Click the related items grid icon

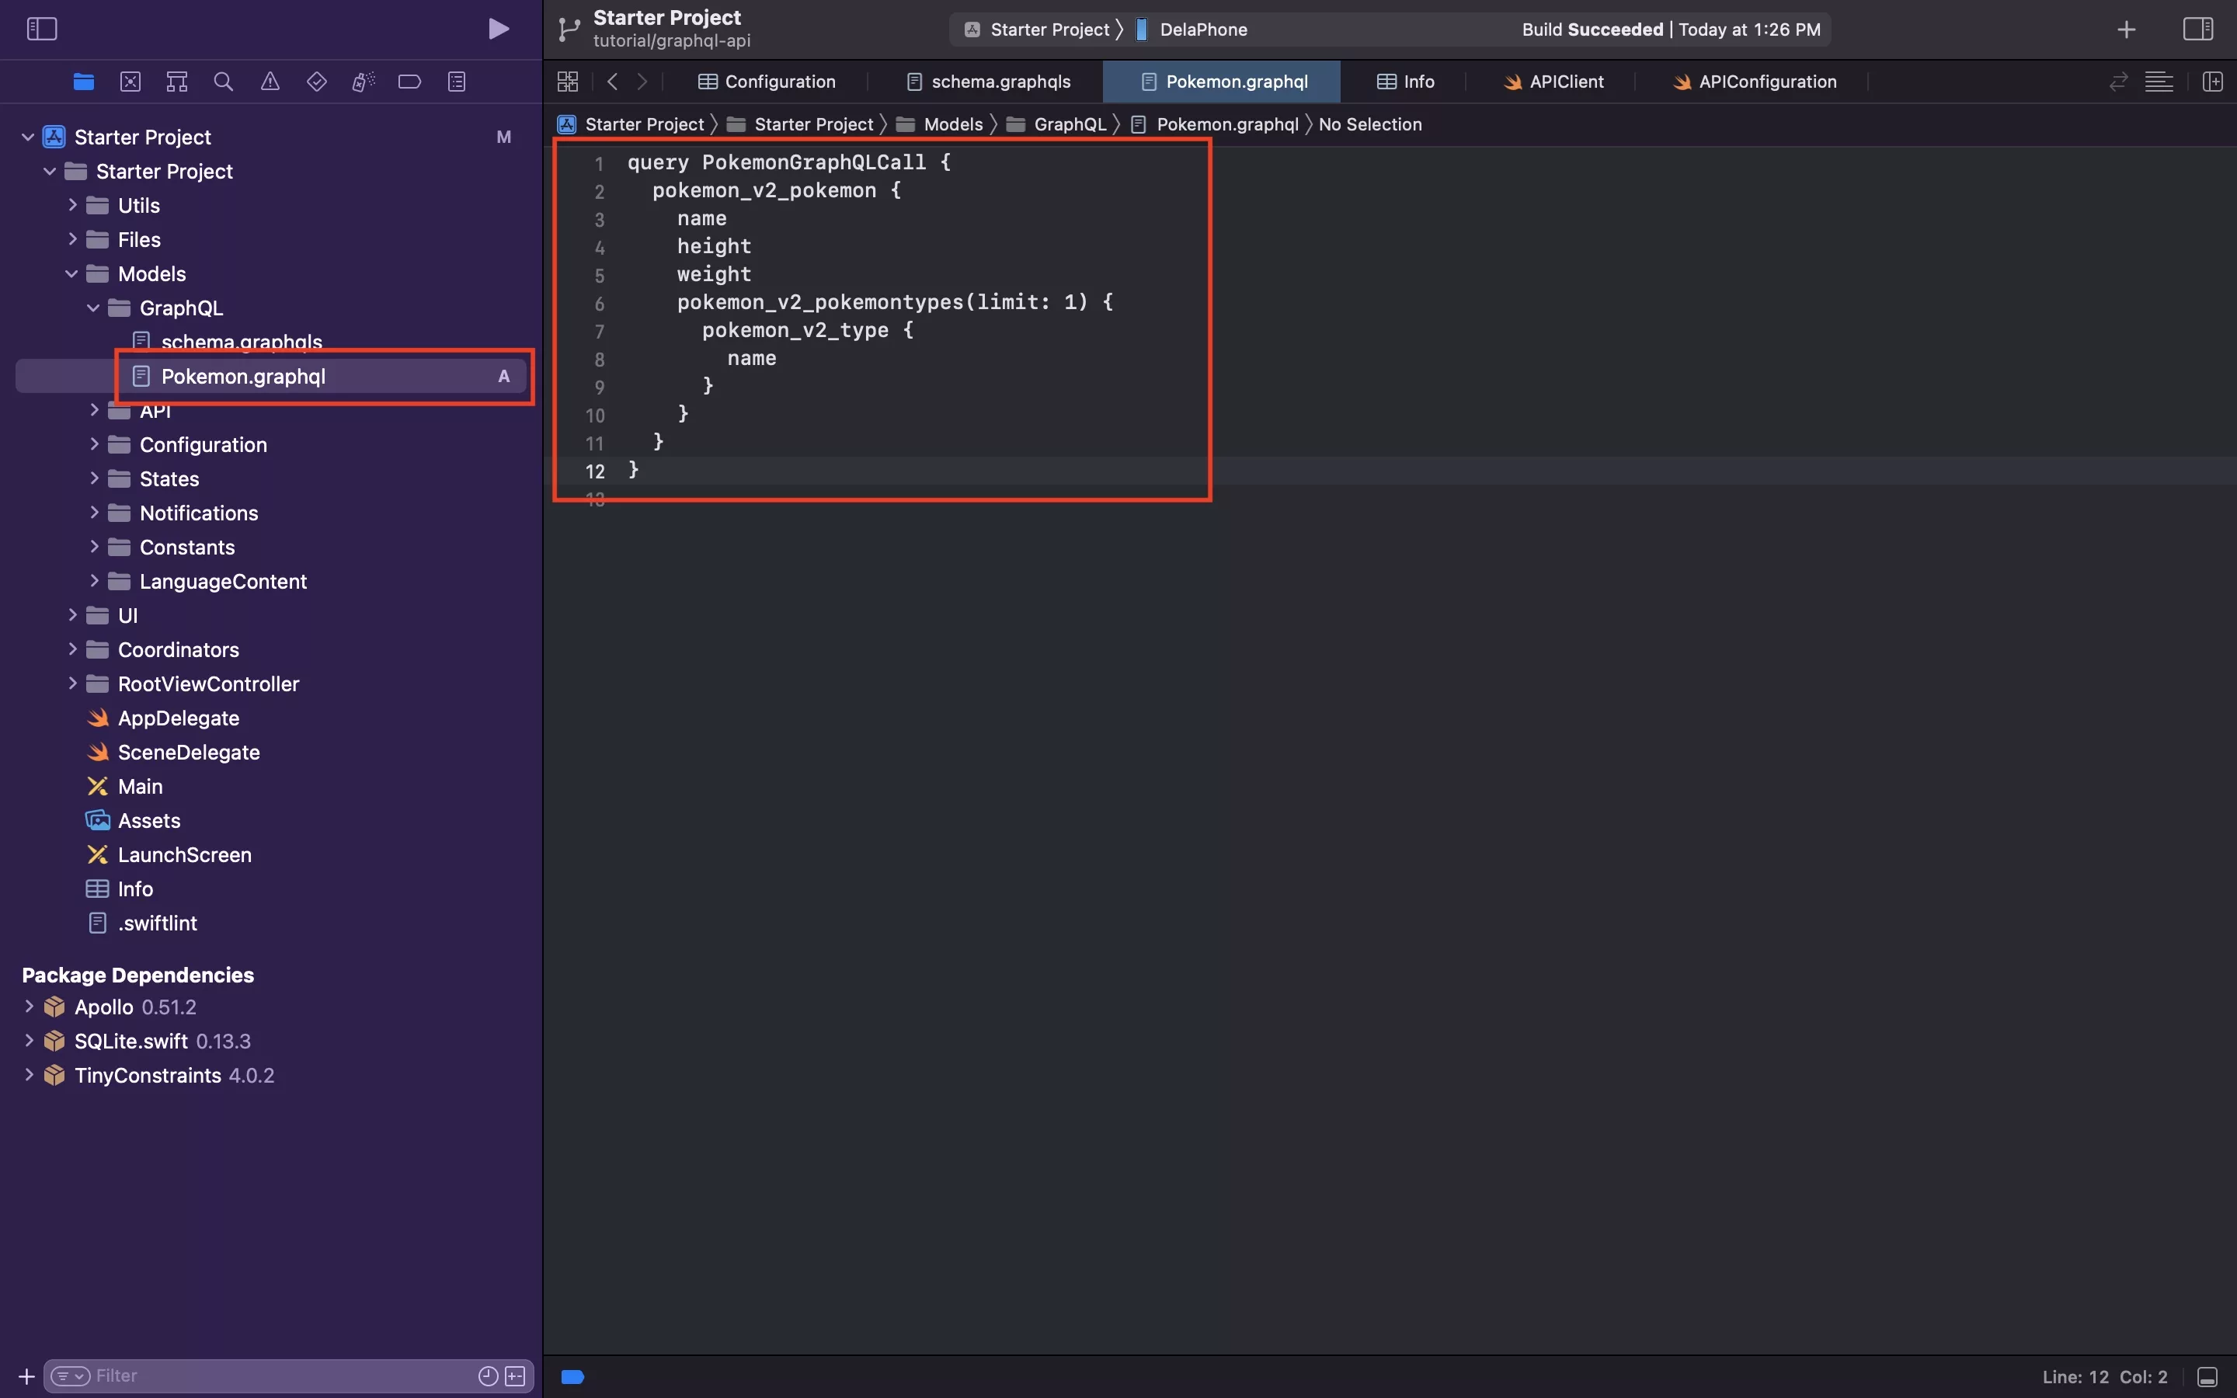pyautogui.click(x=568, y=82)
